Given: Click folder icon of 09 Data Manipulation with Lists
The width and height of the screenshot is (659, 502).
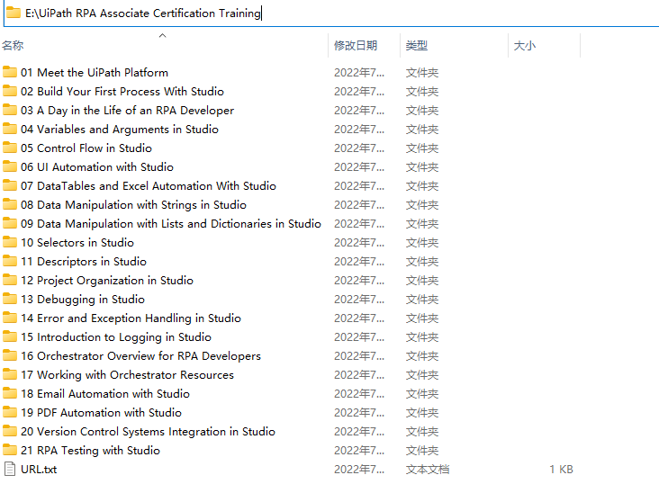Looking at the screenshot, I should [x=10, y=223].
